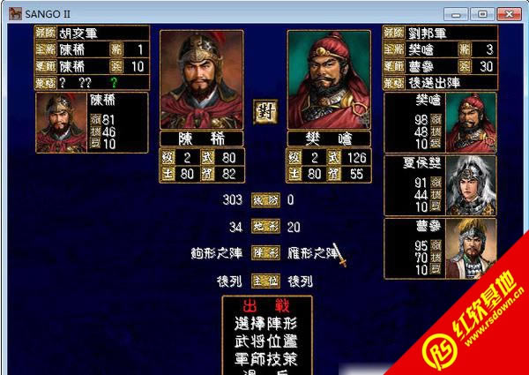Screen dimensions: 529x375
Task: Click the 策略 row of 劉邦軍 panel
Action: pyautogui.click(x=440, y=83)
